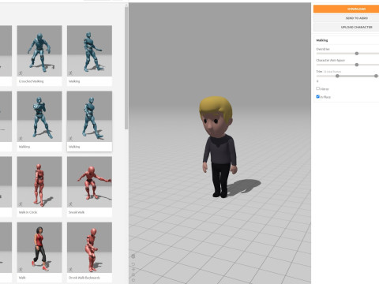Select the Walk thumbnail with red-top woman
Screen dimensions: 379x284
pyautogui.click(x=39, y=248)
